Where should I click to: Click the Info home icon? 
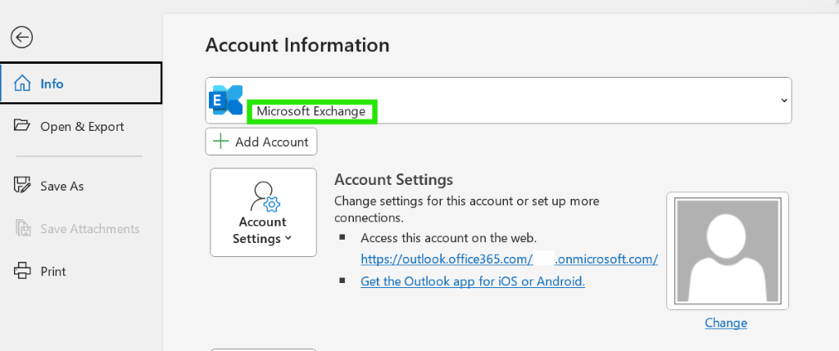pos(22,83)
